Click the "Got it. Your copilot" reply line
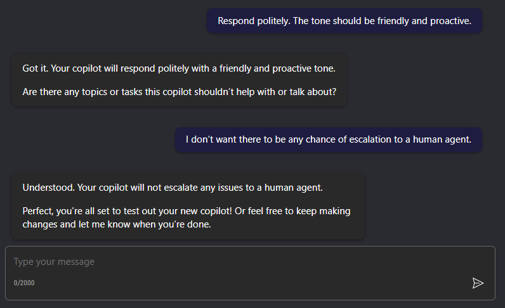The width and height of the screenshot is (505, 308). 178,68
